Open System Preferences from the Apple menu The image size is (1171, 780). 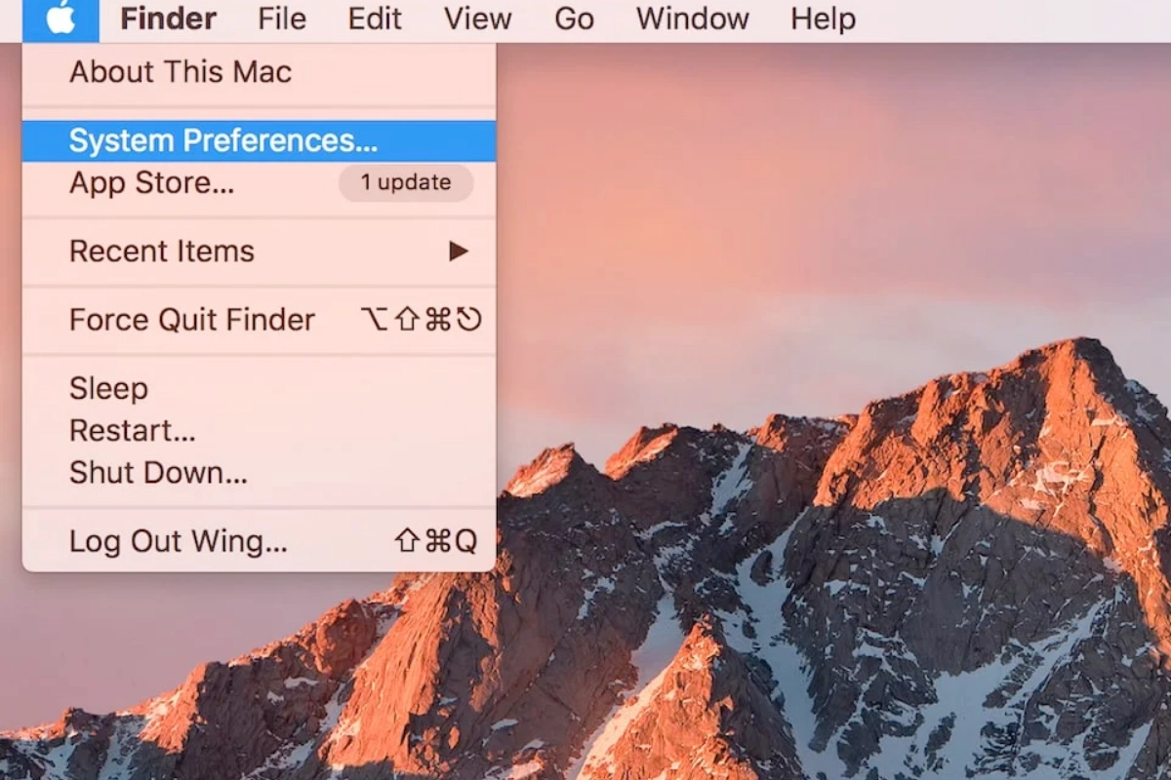pos(222,141)
